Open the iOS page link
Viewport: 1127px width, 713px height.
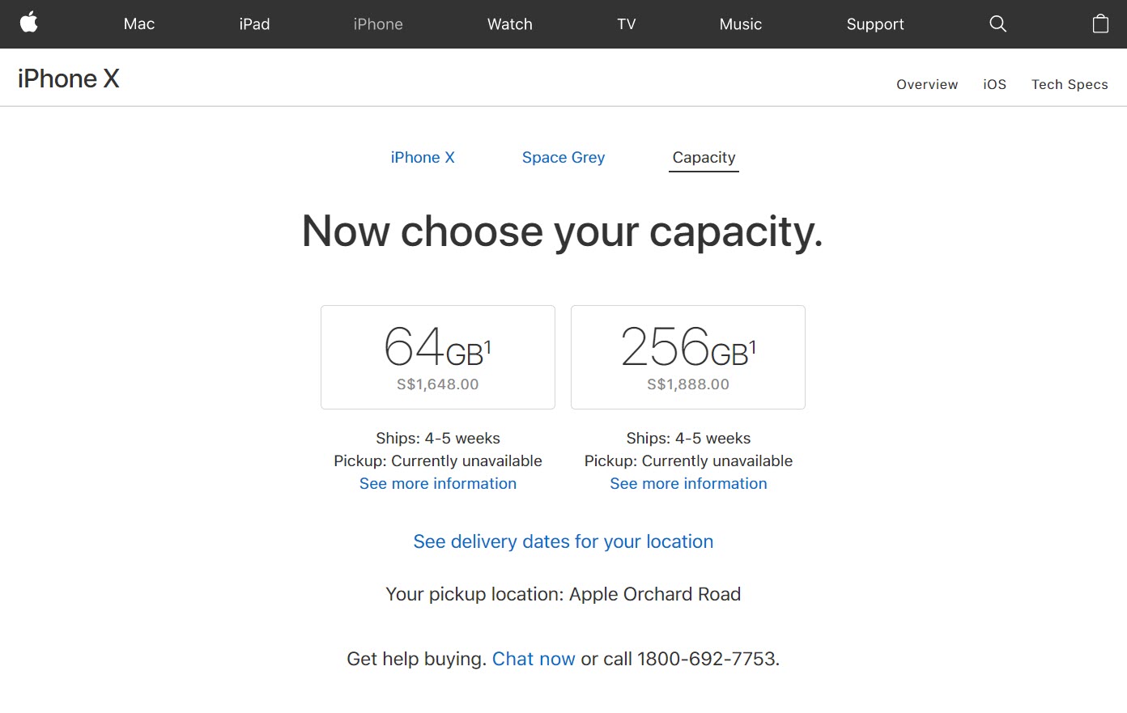click(994, 84)
